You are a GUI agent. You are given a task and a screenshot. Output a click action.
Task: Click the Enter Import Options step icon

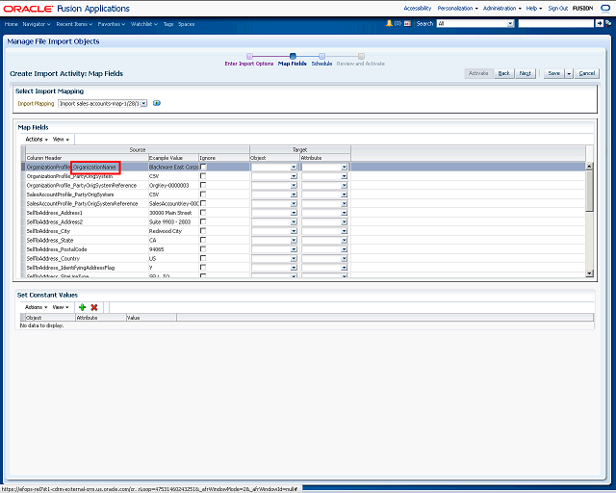click(x=249, y=56)
